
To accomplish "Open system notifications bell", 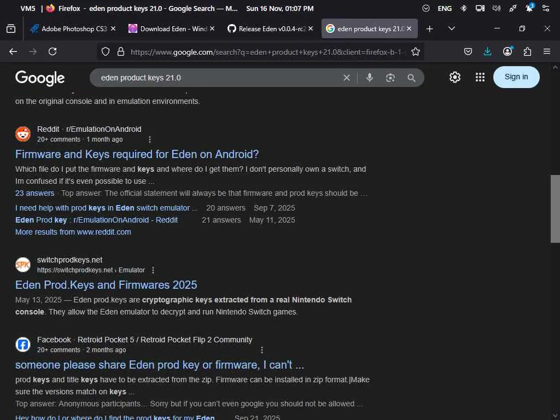I will 529,8.
